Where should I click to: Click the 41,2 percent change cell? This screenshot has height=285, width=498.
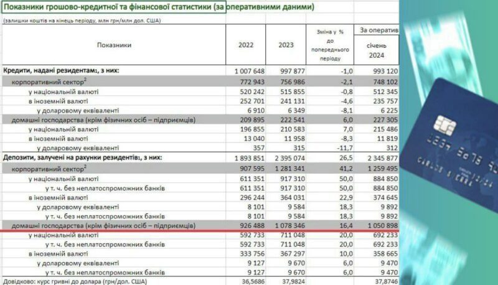(330, 167)
